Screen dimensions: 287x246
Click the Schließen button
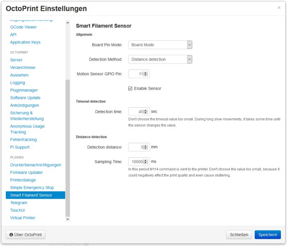point(239,235)
